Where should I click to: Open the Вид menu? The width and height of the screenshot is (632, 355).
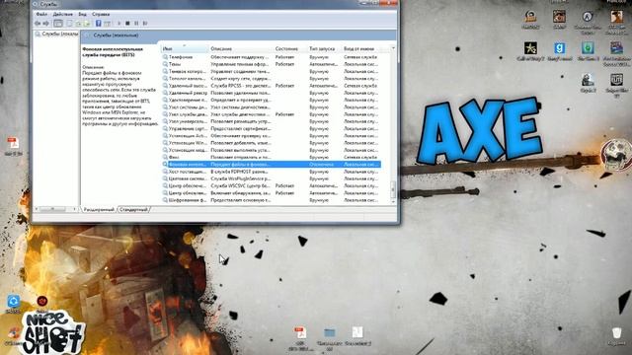(x=83, y=14)
